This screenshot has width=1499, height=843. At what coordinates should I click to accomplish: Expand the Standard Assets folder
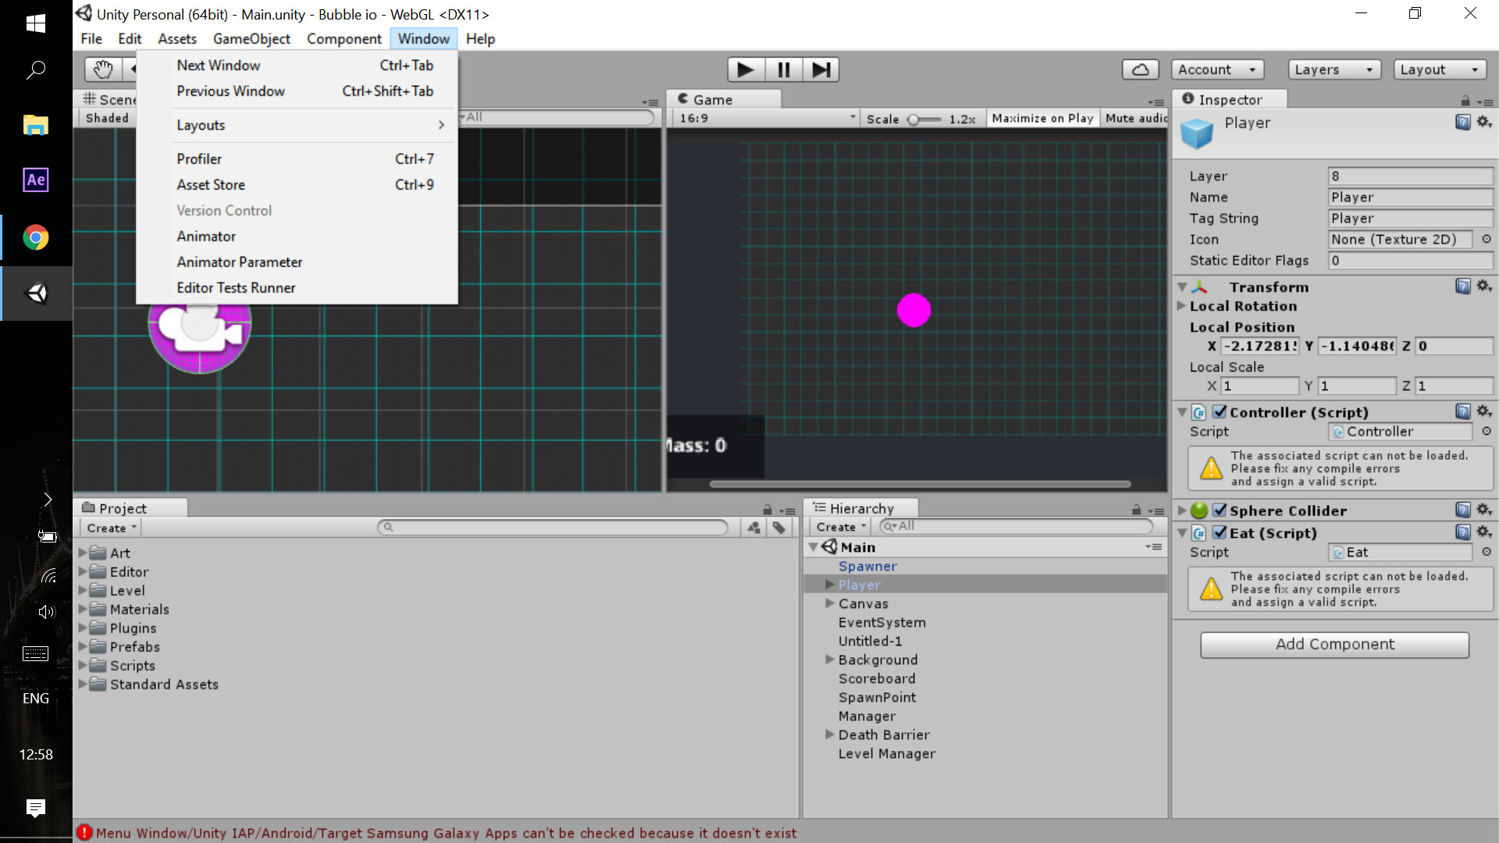click(x=84, y=684)
